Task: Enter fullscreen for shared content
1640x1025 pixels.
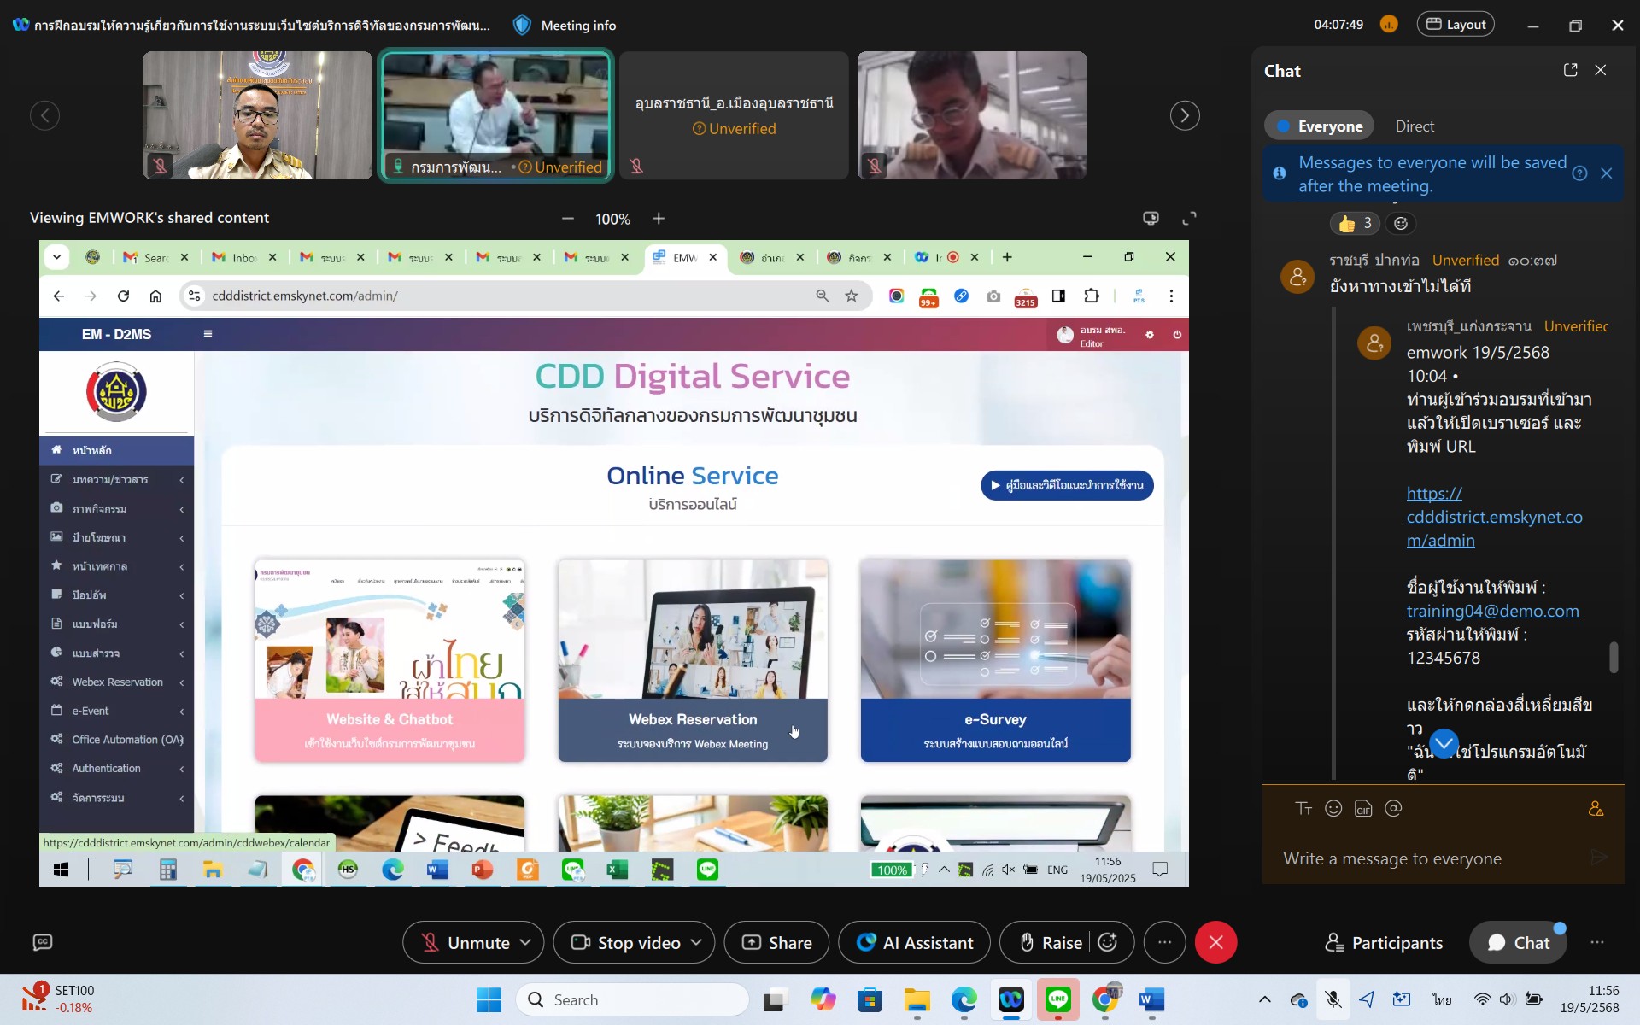Action: pyautogui.click(x=1189, y=219)
